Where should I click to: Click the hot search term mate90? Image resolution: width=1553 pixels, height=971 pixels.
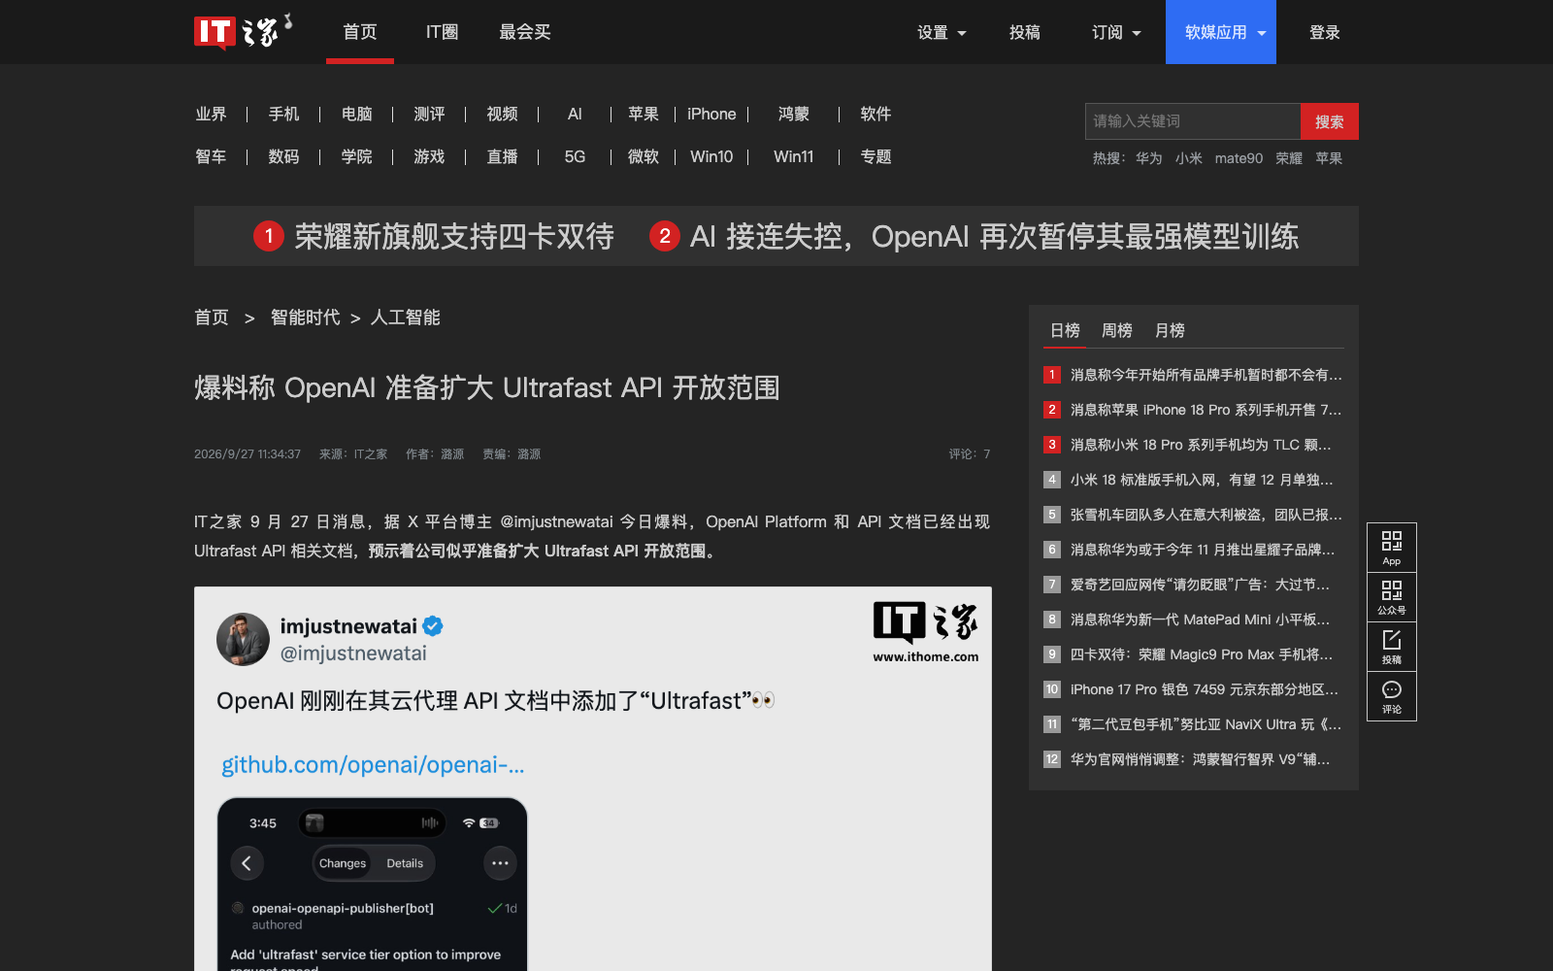coord(1239,158)
